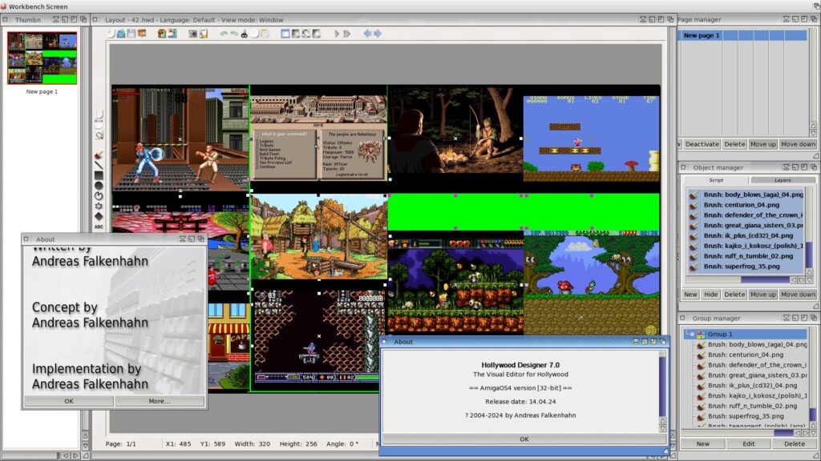Screen dimensions: 821x461
Task: Click the blue window view mode icon
Action: [x=285, y=34]
